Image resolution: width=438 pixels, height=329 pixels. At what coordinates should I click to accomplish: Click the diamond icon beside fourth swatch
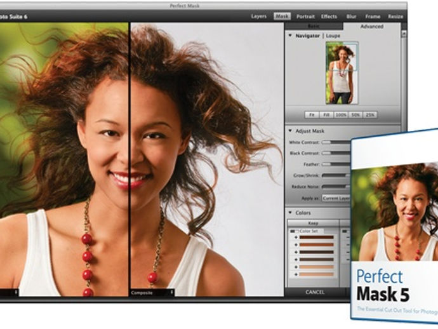[296, 260]
